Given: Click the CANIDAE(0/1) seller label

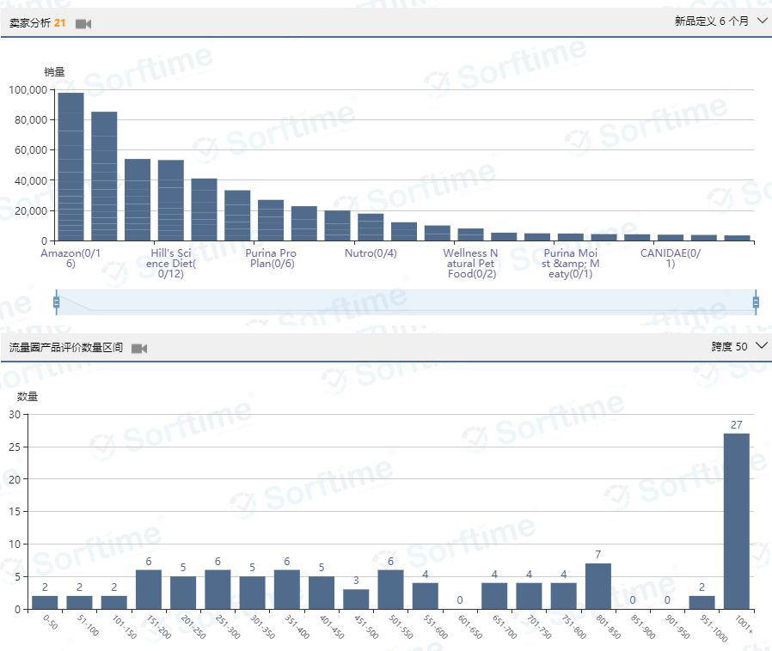Looking at the screenshot, I should (x=671, y=259).
